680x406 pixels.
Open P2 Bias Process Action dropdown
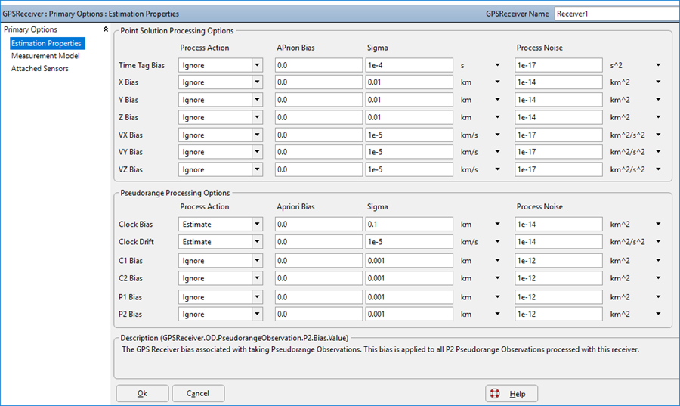coord(257,314)
